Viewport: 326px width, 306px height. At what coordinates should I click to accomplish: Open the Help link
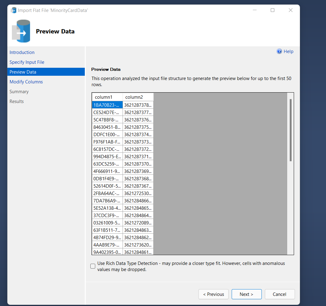(288, 52)
